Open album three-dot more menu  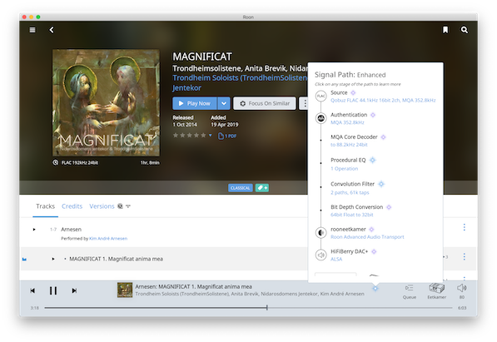pos(305,103)
